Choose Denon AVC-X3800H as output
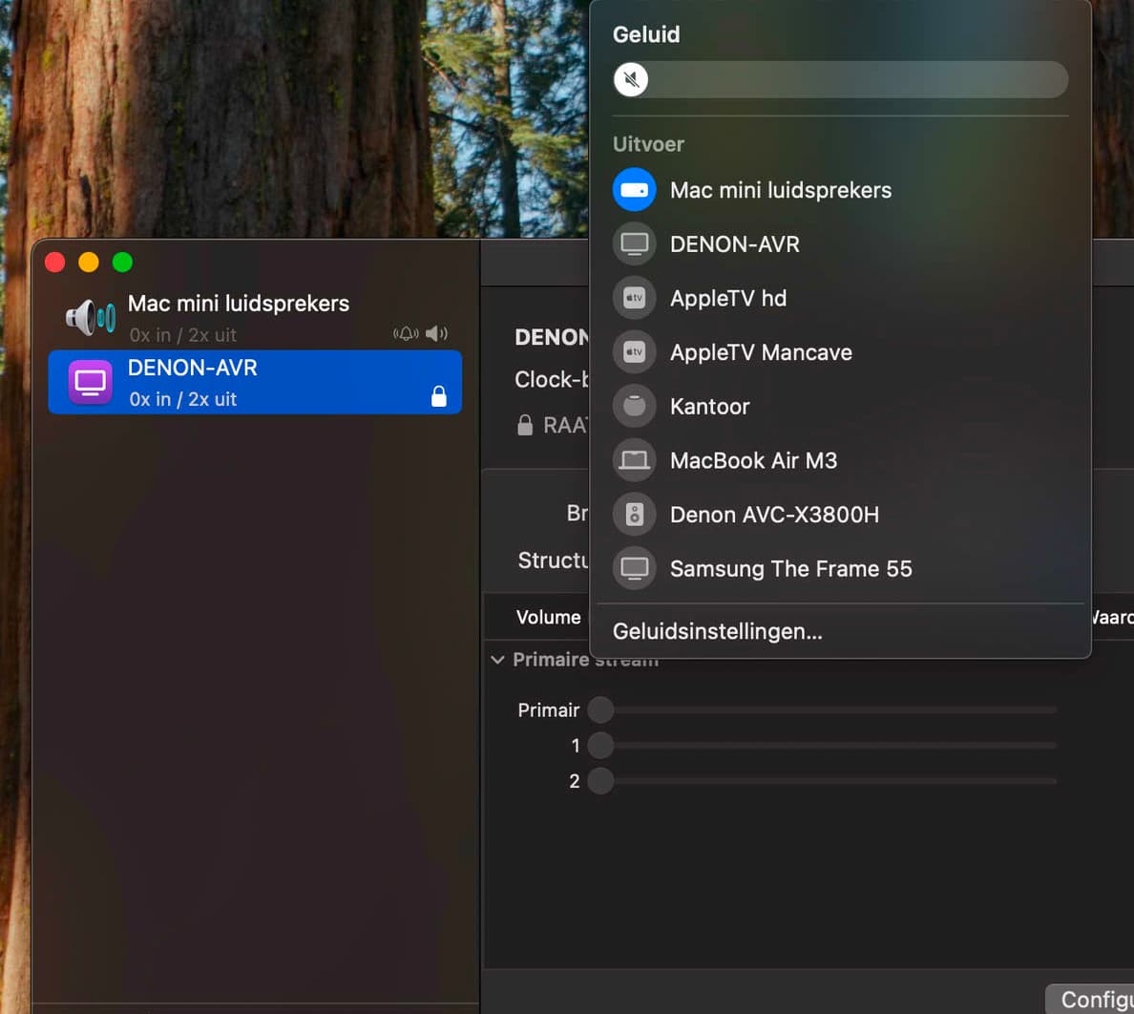Viewport: 1134px width, 1014px height. [840, 515]
